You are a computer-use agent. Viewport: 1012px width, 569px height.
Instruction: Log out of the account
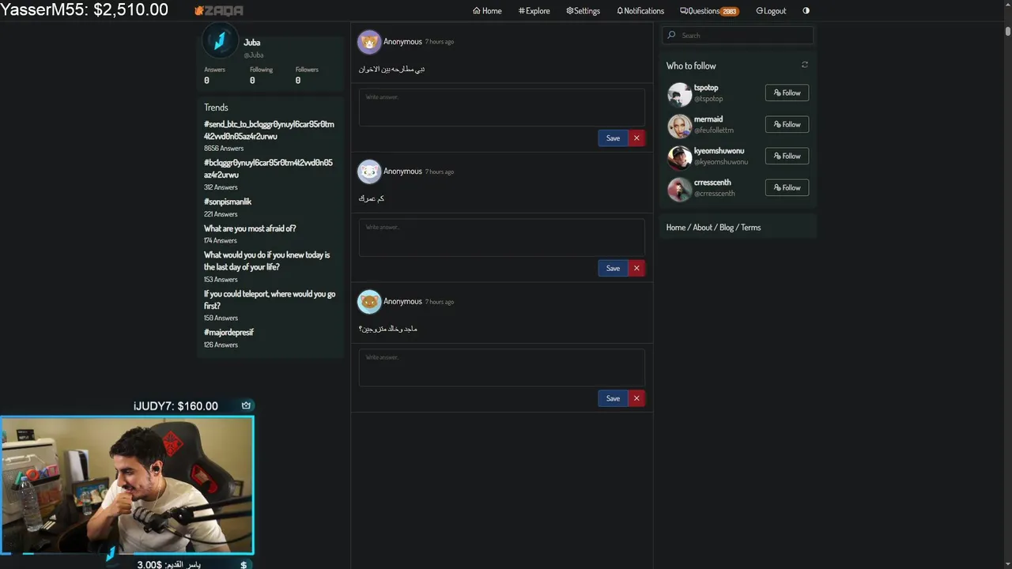[771, 11]
